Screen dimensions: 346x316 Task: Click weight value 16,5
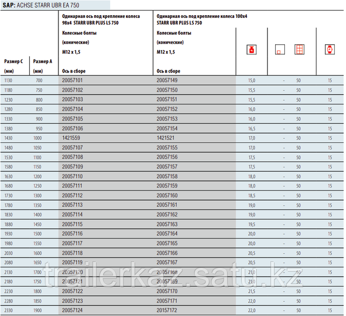251,129
